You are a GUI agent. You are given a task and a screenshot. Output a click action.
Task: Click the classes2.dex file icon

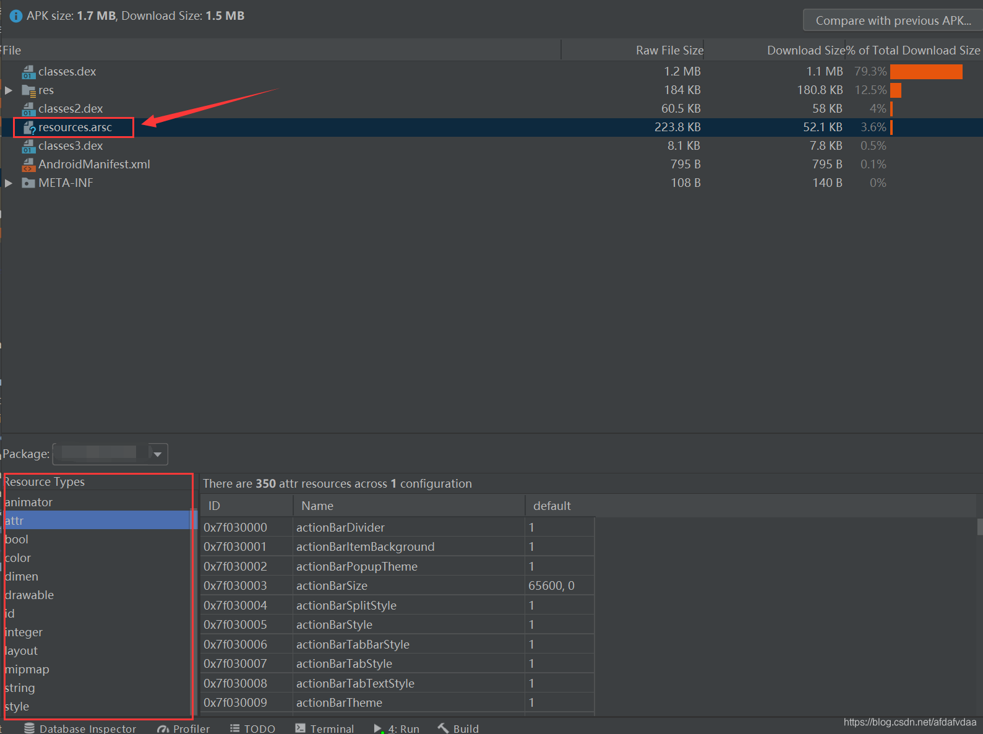click(28, 109)
